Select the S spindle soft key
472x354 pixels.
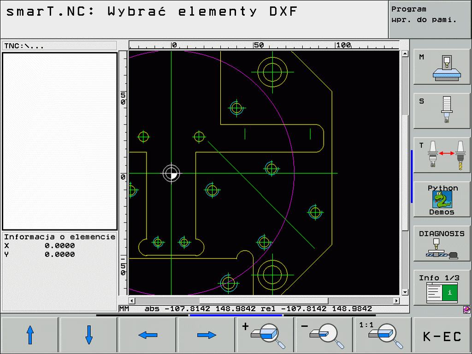[x=442, y=111]
